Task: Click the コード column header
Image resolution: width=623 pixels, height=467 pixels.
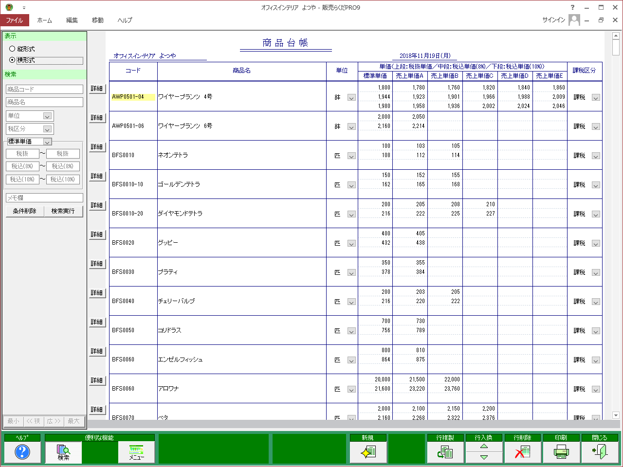Action: (x=133, y=71)
